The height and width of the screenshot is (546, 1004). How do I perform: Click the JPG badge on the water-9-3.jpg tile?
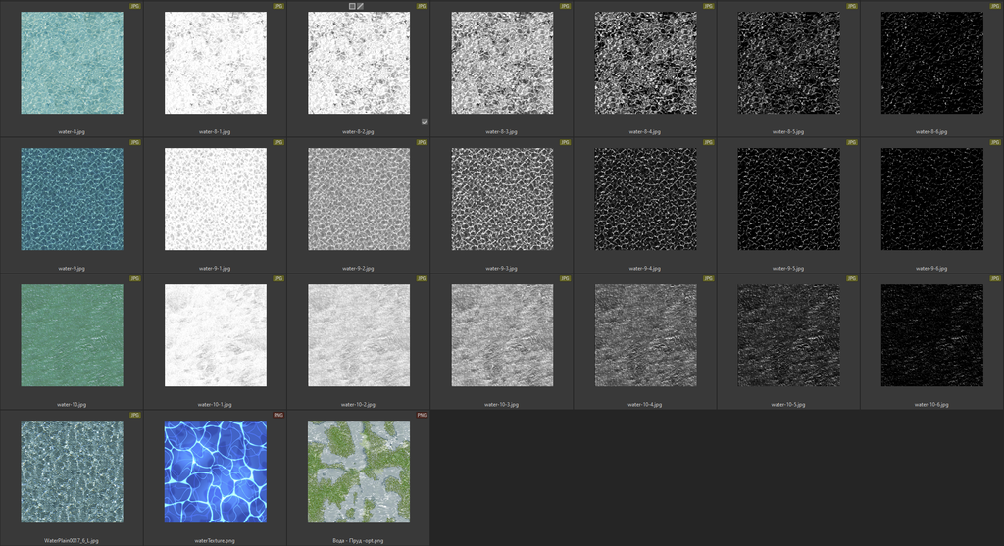[x=565, y=142]
